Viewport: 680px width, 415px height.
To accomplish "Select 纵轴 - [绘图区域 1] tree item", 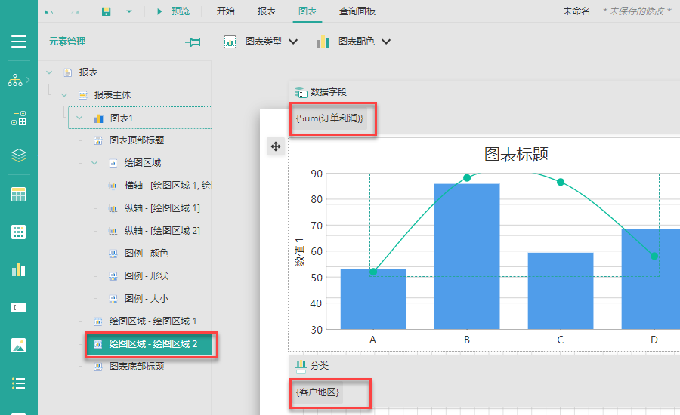I will (x=162, y=208).
